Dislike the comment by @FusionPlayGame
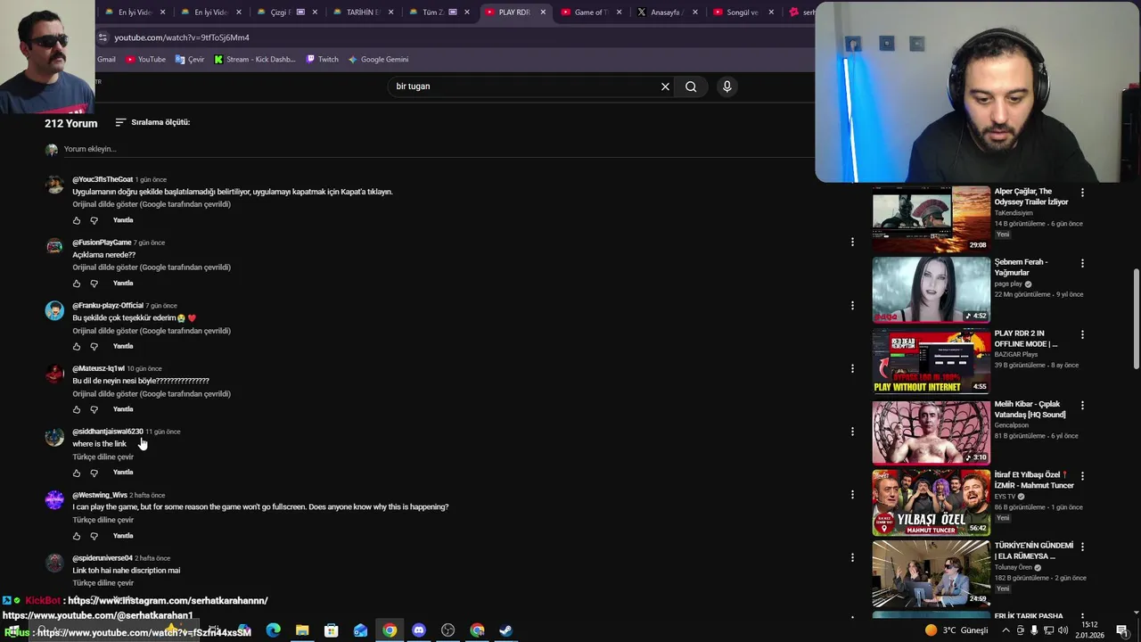1141x642 pixels. pos(94,284)
